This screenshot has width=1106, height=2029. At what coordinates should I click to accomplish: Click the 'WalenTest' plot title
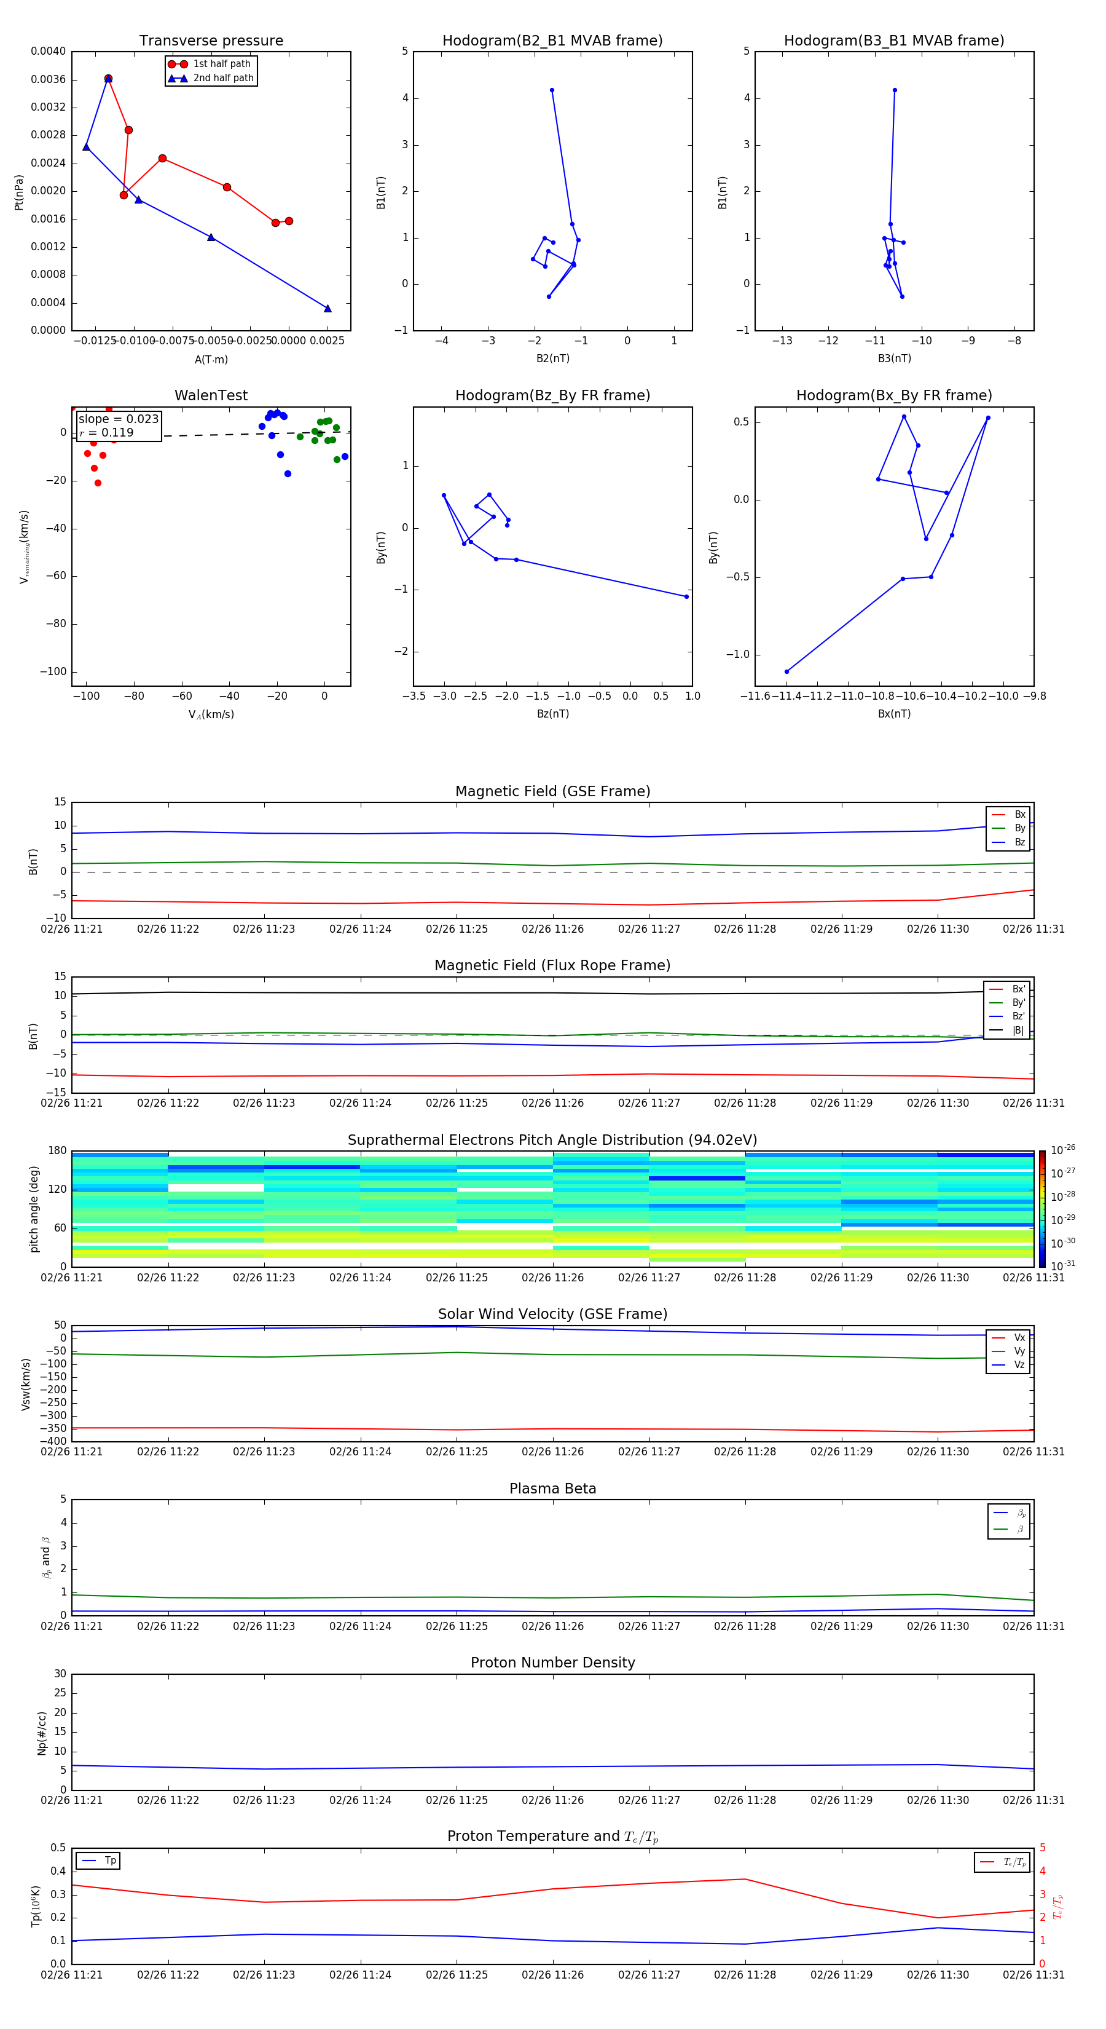pyautogui.click(x=211, y=395)
